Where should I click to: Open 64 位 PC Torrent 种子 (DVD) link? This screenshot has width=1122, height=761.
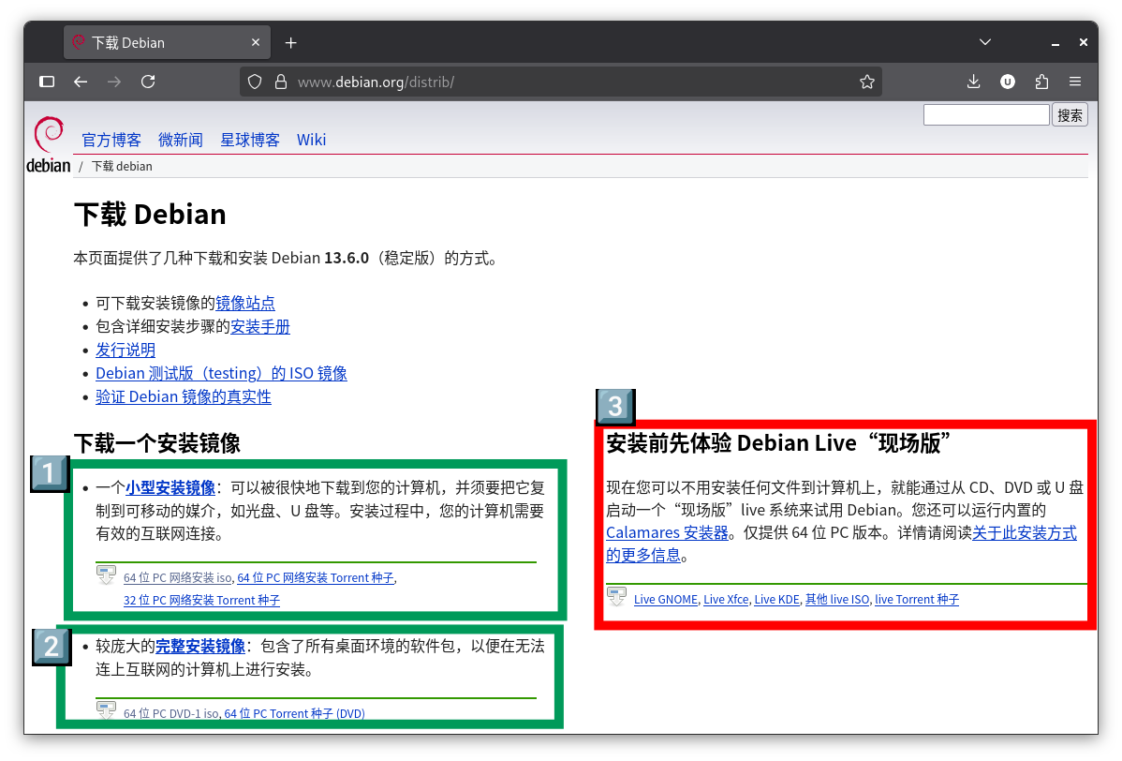tap(295, 713)
